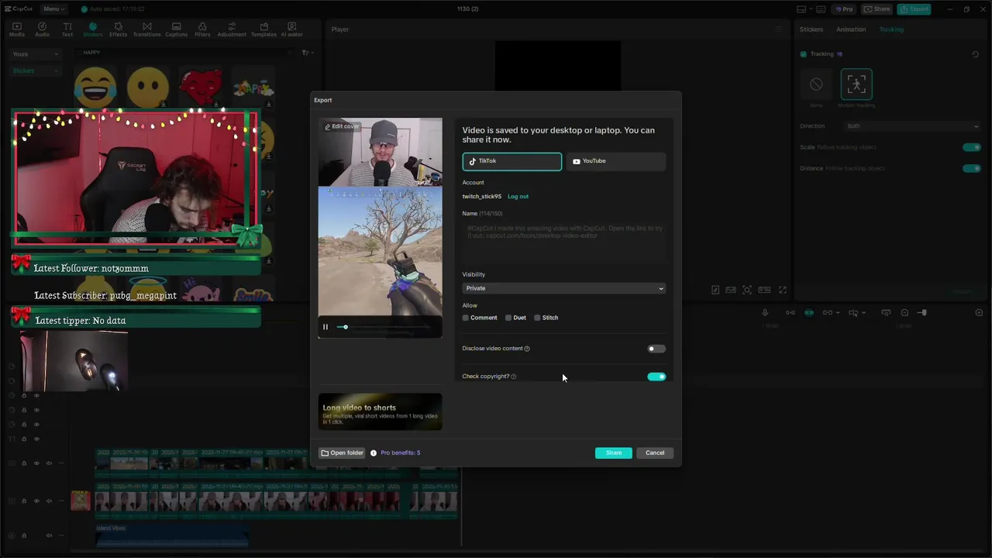The width and height of the screenshot is (992, 558).
Task: Click the video Name text field
Action: [563, 242]
